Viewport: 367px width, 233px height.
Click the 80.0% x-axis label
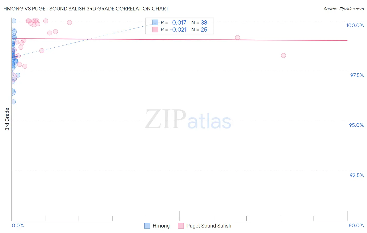pyautogui.click(x=356, y=225)
